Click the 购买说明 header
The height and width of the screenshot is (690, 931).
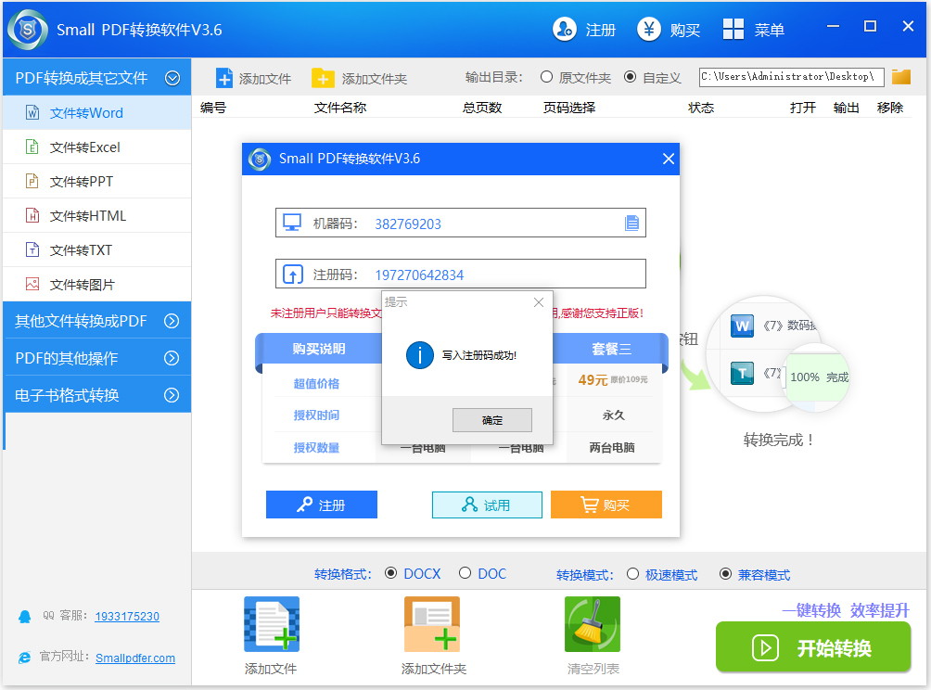pos(319,349)
